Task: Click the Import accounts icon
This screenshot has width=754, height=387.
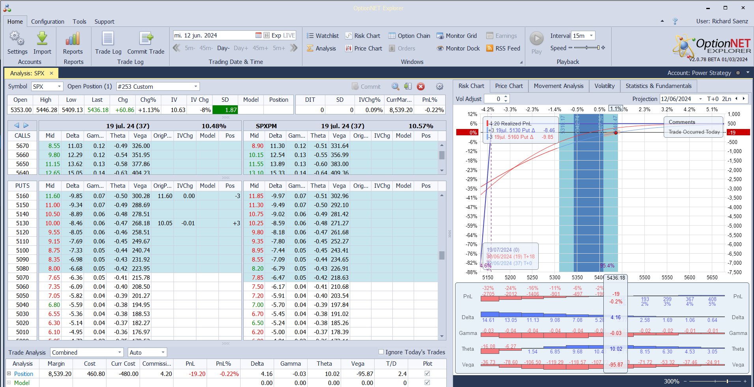Action: [42, 38]
